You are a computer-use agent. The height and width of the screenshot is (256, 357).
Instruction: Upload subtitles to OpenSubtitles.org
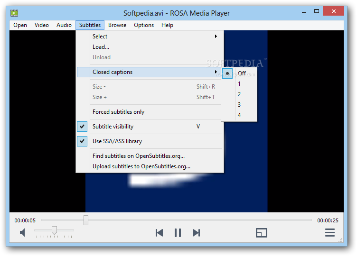(150, 166)
